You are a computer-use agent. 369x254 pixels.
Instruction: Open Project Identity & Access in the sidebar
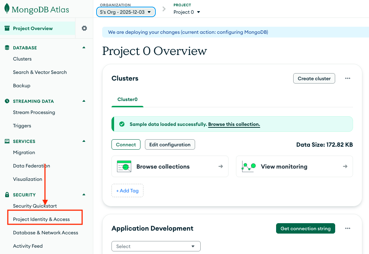click(x=41, y=219)
